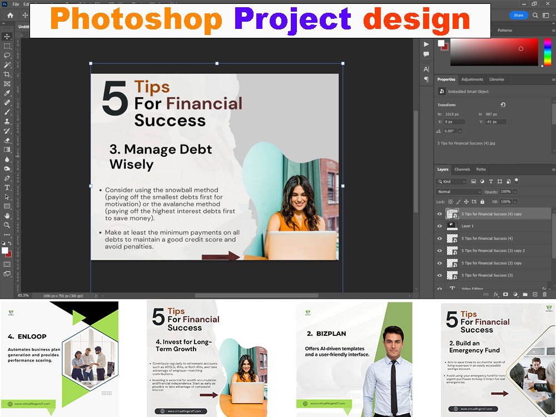556x417 pixels.
Task: Open the Fill slider dropdown arrow
Action: (515, 202)
